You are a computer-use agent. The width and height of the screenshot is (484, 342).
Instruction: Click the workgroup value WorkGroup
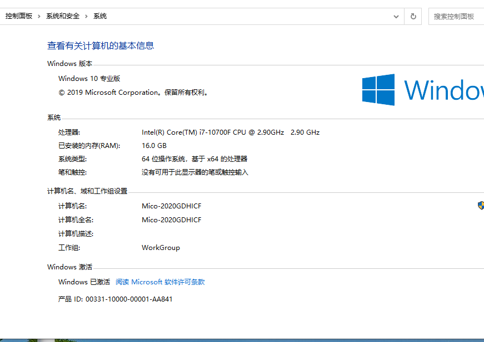point(161,248)
